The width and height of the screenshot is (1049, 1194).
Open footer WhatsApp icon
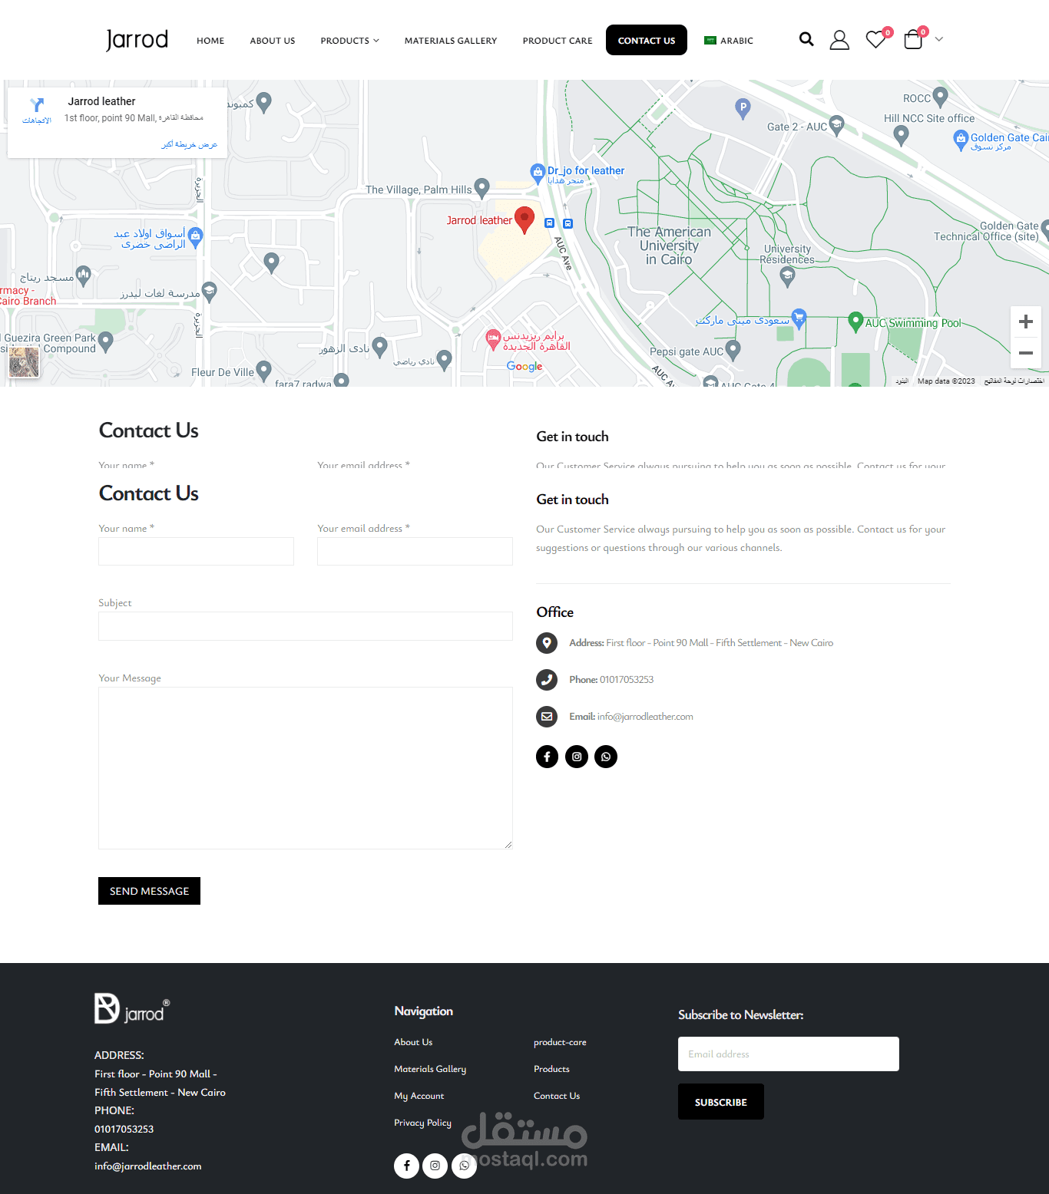464,1166
